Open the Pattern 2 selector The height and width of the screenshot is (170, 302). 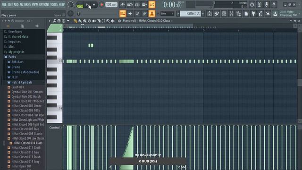pos(191,14)
